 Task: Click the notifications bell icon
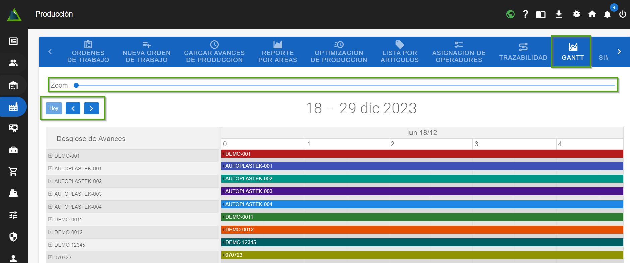607,14
